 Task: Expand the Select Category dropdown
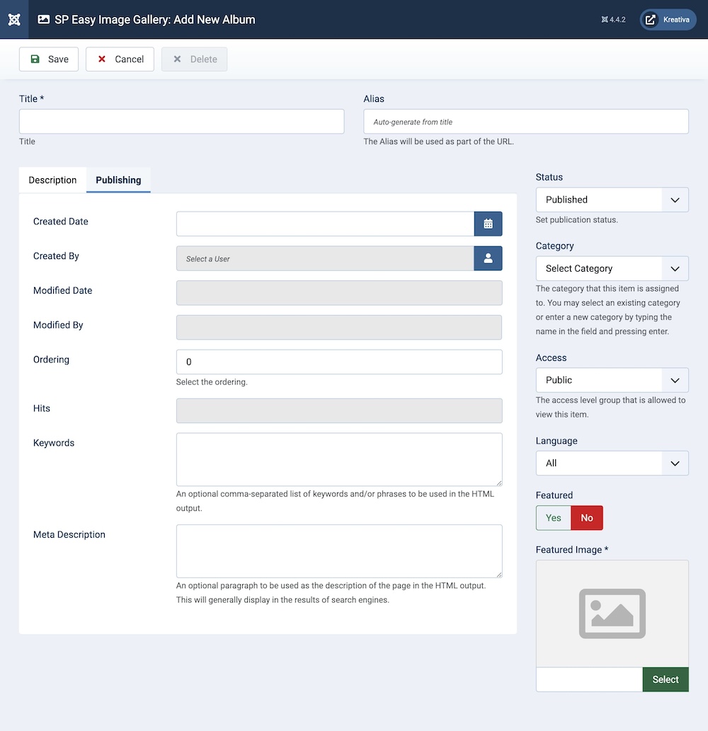612,268
